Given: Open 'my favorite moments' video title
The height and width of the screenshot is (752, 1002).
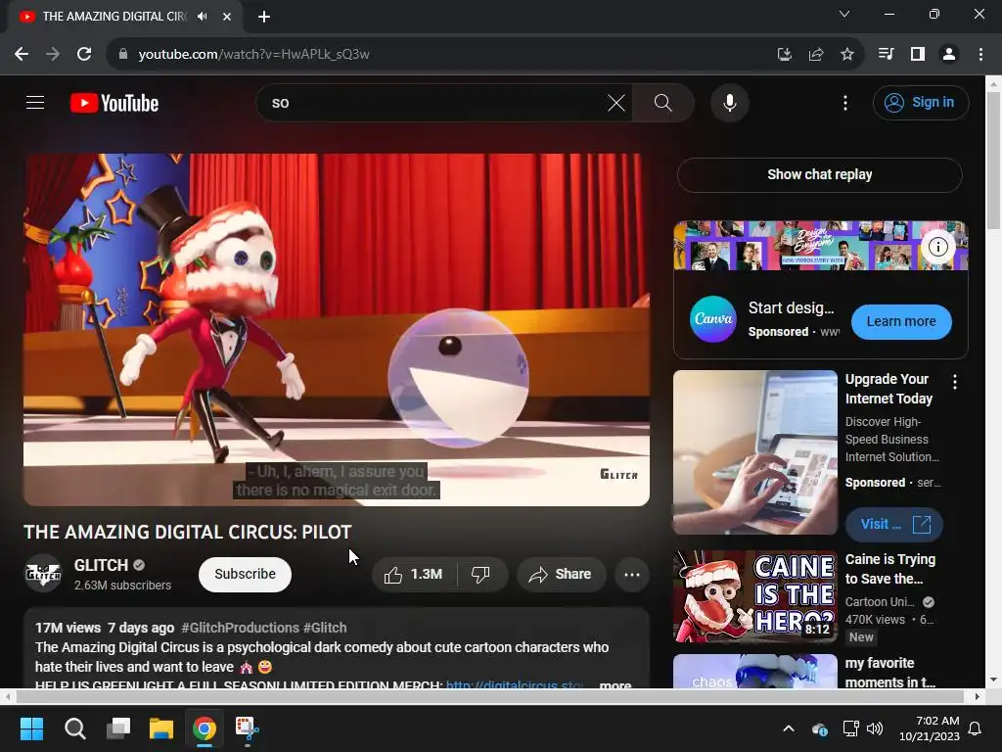Looking at the screenshot, I should click(890, 672).
